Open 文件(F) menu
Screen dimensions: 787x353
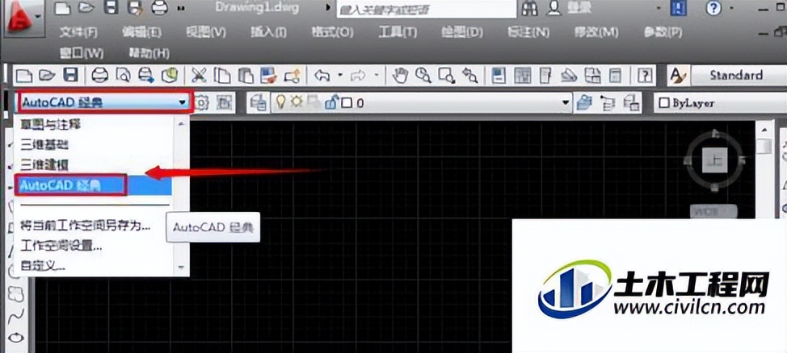tap(78, 32)
